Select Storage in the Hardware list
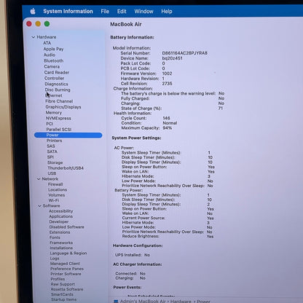Screen dimensions: 303x303 point(55,162)
